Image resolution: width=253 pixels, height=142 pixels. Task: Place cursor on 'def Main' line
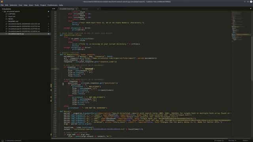65,111
